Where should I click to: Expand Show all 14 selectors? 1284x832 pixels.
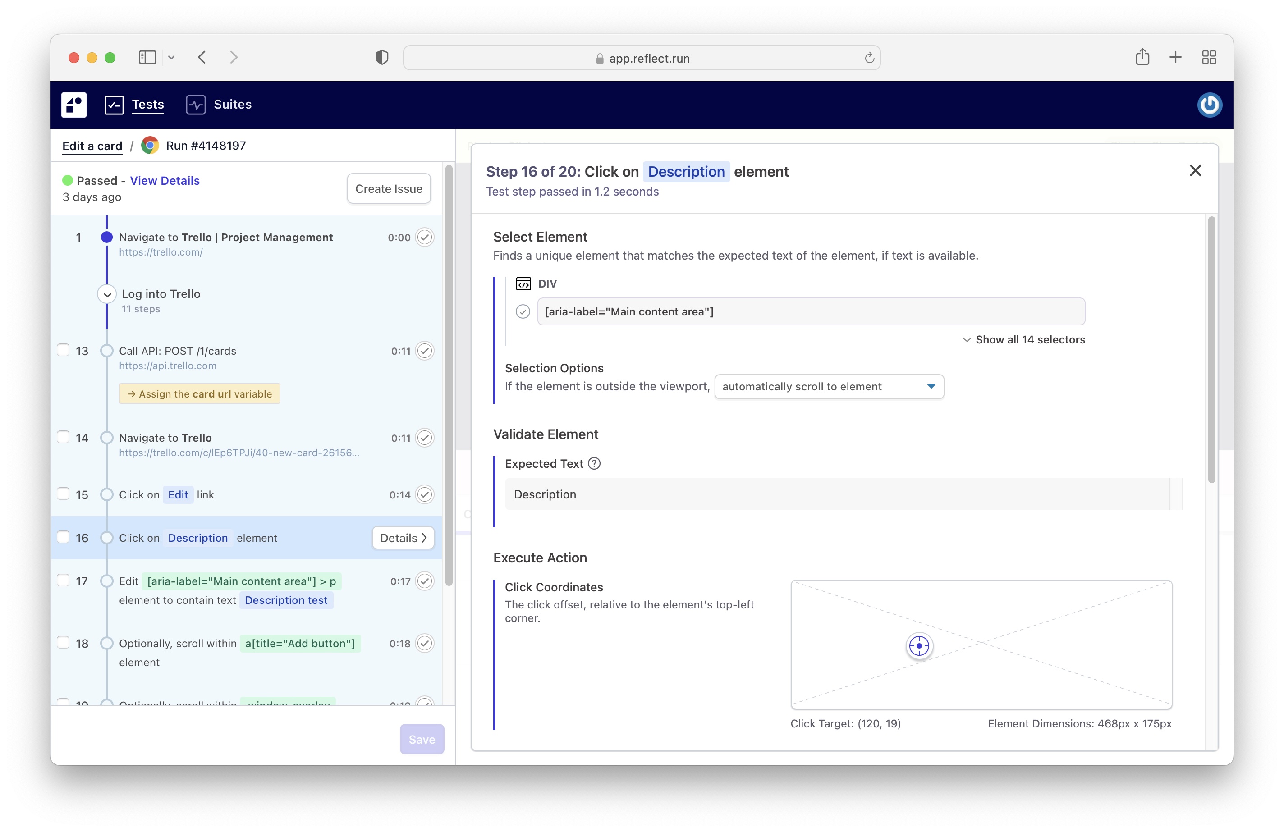[1023, 340]
